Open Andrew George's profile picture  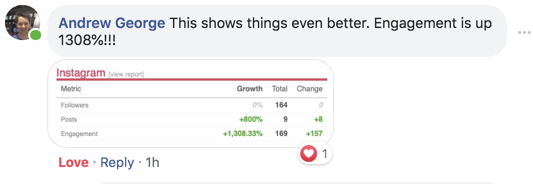(23, 22)
